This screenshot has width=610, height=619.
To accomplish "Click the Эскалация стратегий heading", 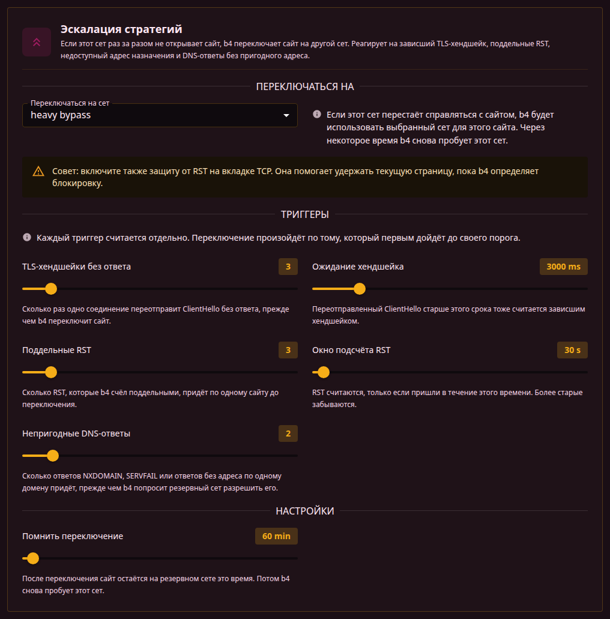I will click(121, 29).
